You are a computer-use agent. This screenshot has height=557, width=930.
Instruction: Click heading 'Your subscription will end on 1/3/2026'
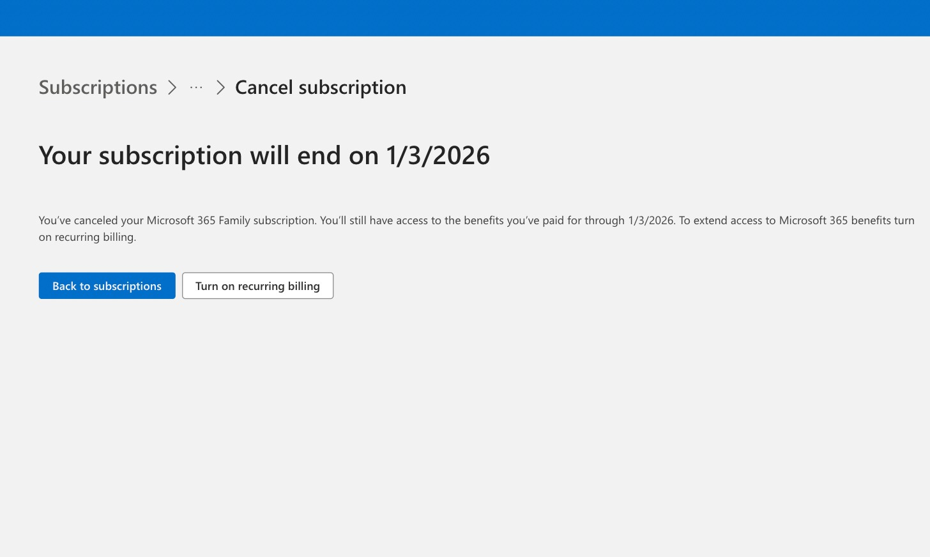(x=264, y=155)
